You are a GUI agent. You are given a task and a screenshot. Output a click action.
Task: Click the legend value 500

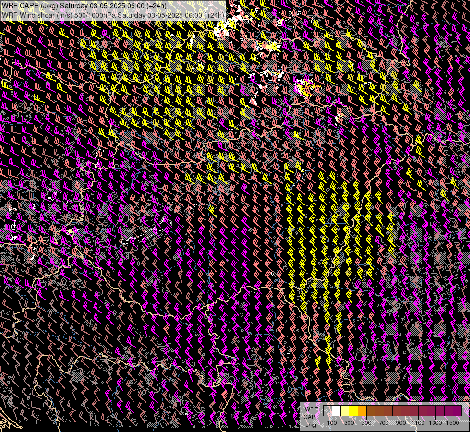coord(366,423)
